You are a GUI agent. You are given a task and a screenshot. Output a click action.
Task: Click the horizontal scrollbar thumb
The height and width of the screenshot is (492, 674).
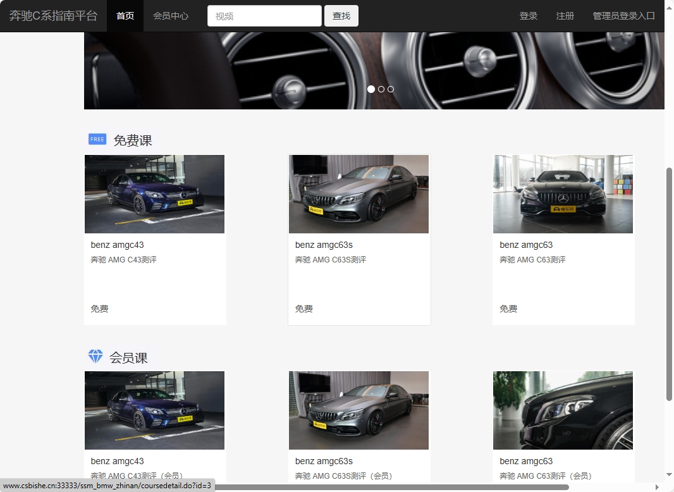391,488
